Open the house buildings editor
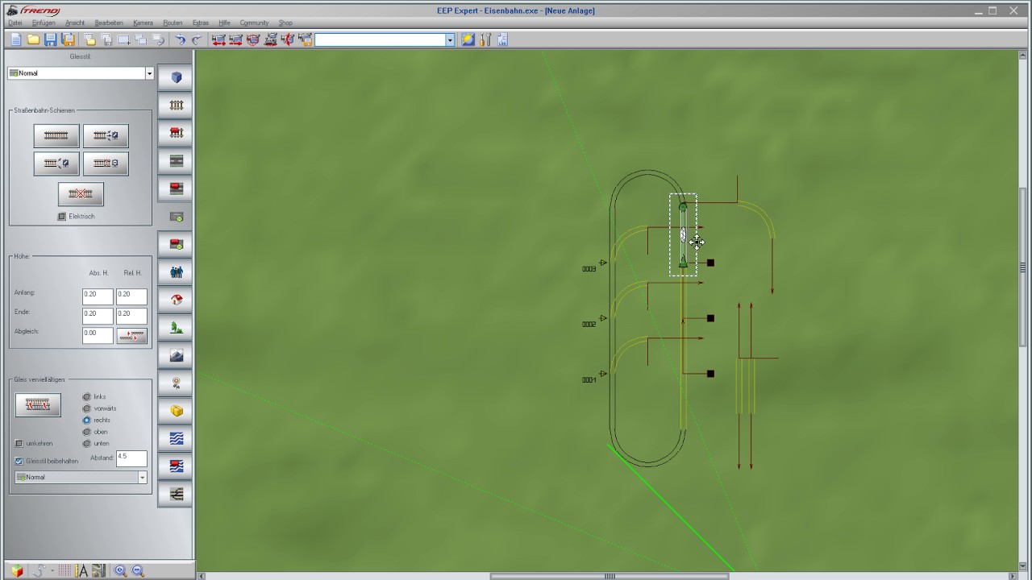The image size is (1032, 580). pyautogui.click(x=175, y=300)
